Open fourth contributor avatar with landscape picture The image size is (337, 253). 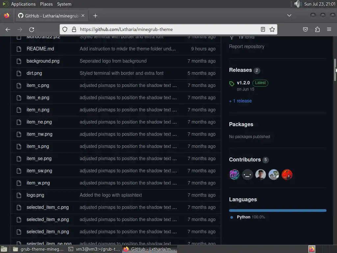273,175
